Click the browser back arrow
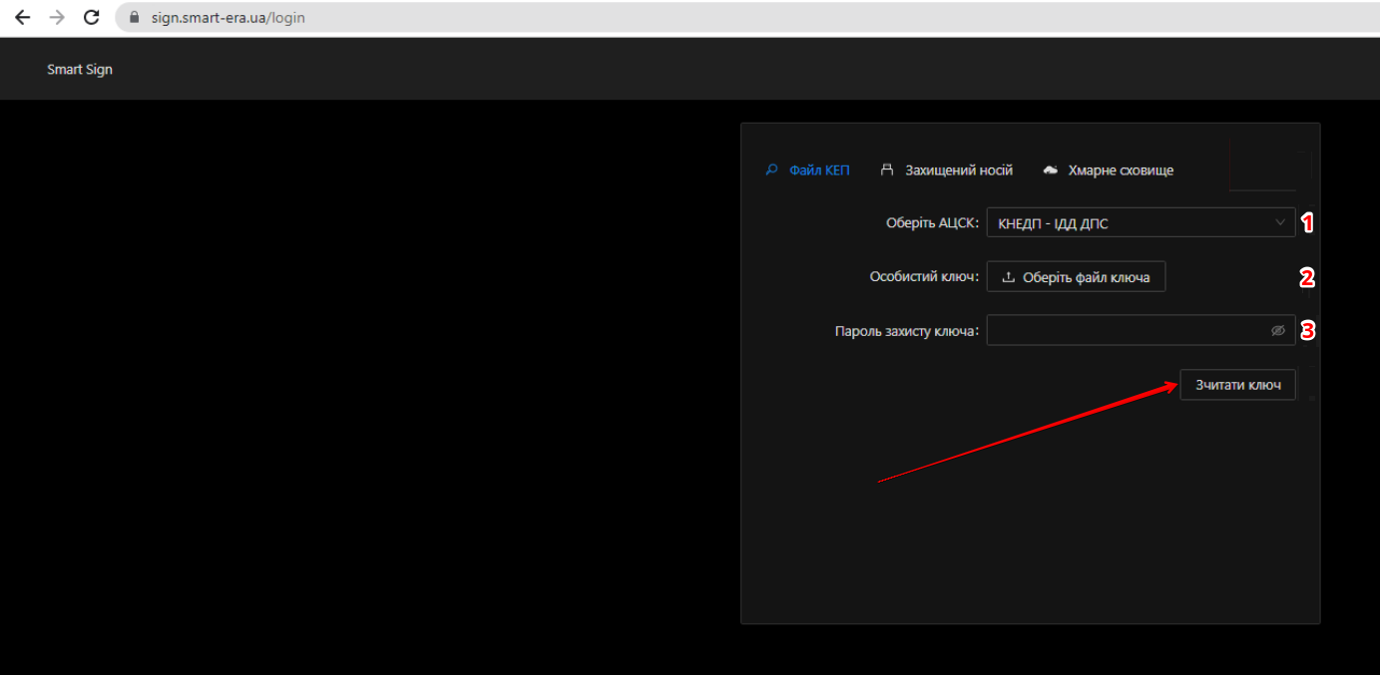 (x=22, y=17)
